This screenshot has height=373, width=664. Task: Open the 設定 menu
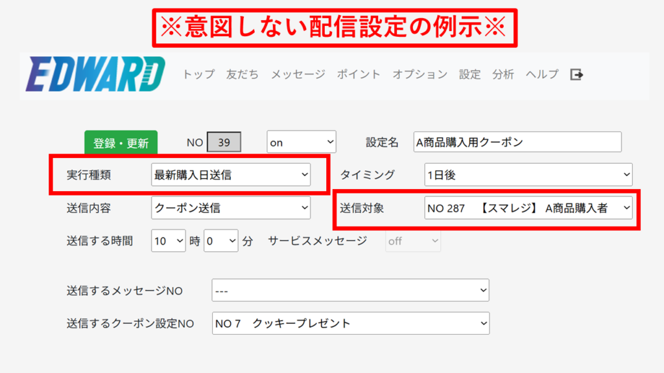click(469, 74)
